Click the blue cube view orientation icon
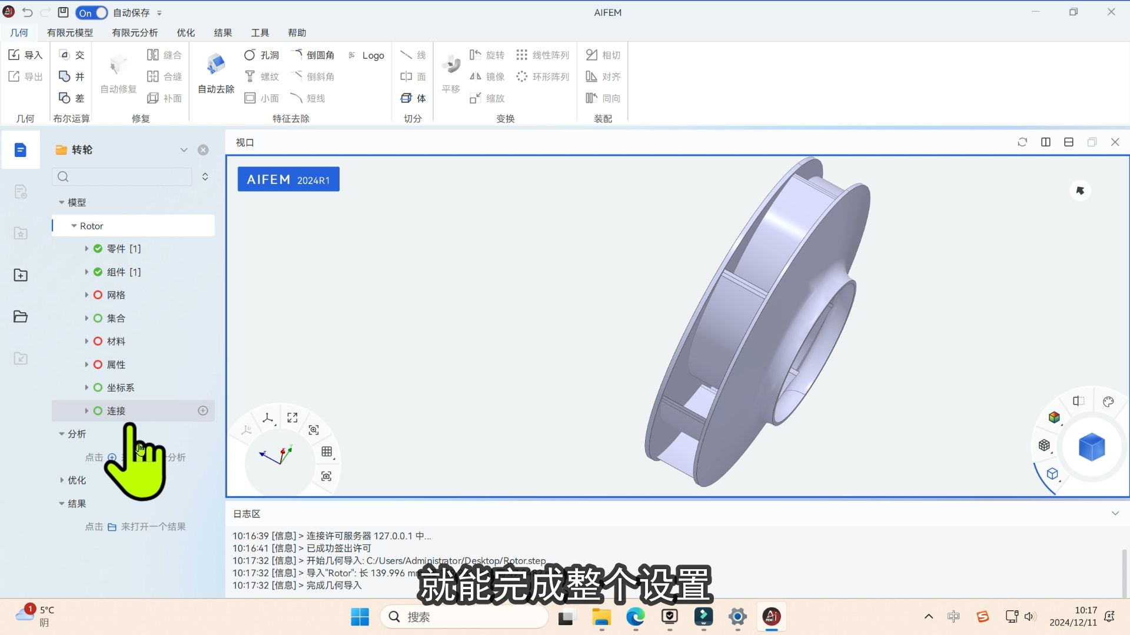The width and height of the screenshot is (1130, 635). click(x=1092, y=447)
